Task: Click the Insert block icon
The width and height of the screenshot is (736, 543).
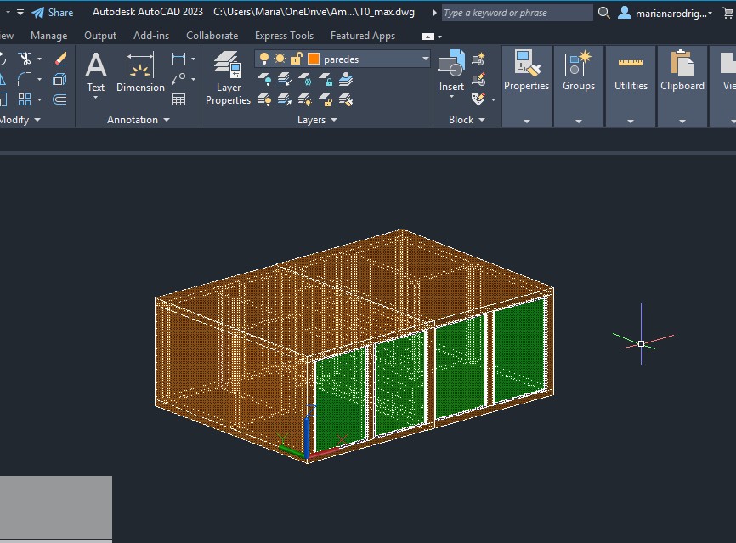Action: click(x=451, y=71)
